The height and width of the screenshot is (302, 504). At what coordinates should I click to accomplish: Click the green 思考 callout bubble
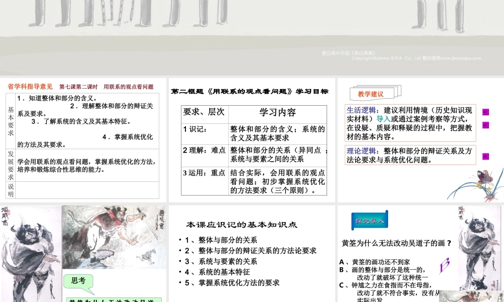coord(79,283)
